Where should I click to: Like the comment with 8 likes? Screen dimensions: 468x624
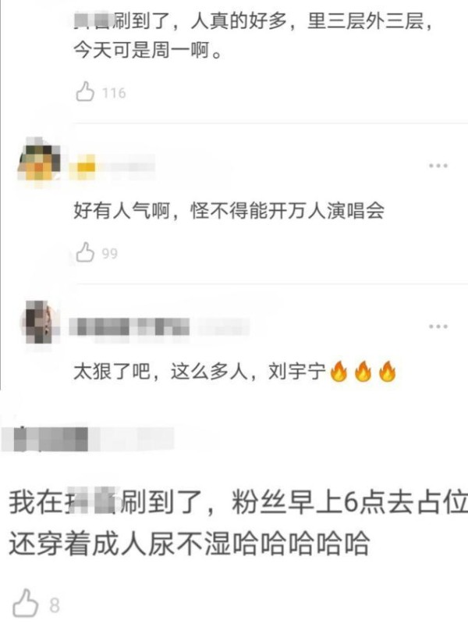pos(26,604)
